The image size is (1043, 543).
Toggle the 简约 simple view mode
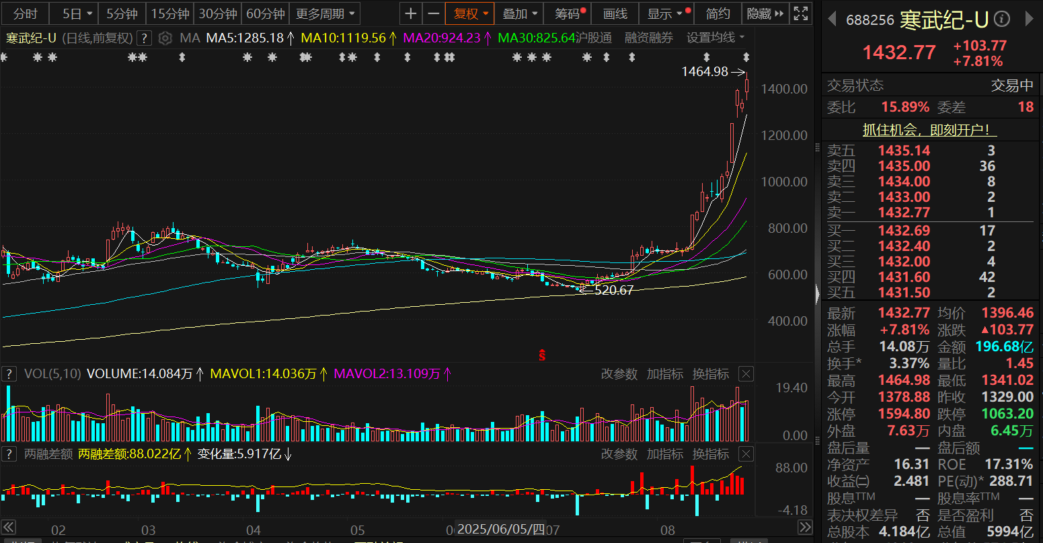click(x=718, y=13)
